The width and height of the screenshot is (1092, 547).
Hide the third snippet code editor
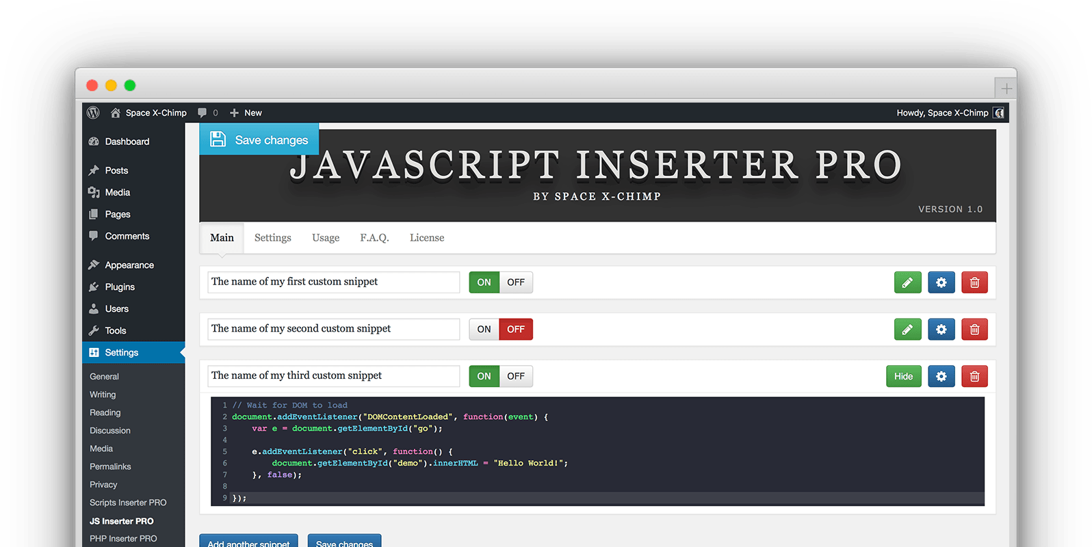tap(903, 376)
